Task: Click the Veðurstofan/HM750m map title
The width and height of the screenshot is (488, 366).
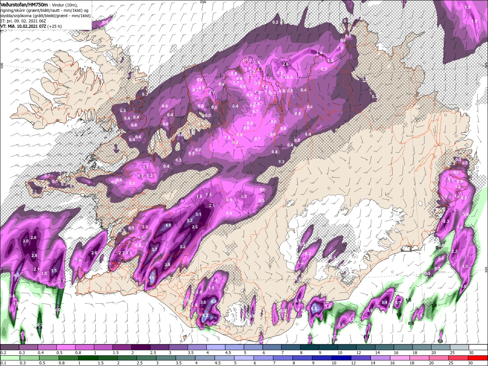Action: click(24, 4)
